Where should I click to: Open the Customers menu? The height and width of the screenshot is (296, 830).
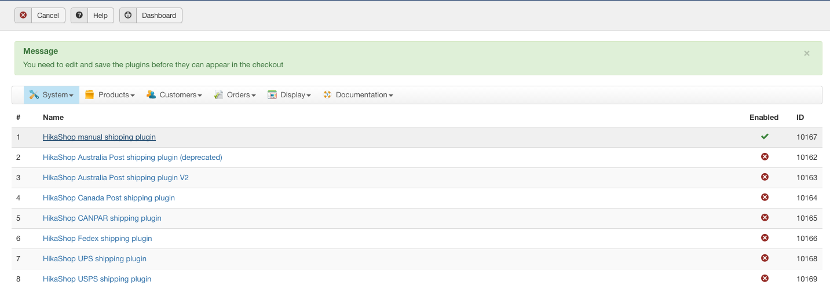pyautogui.click(x=180, y=95)
